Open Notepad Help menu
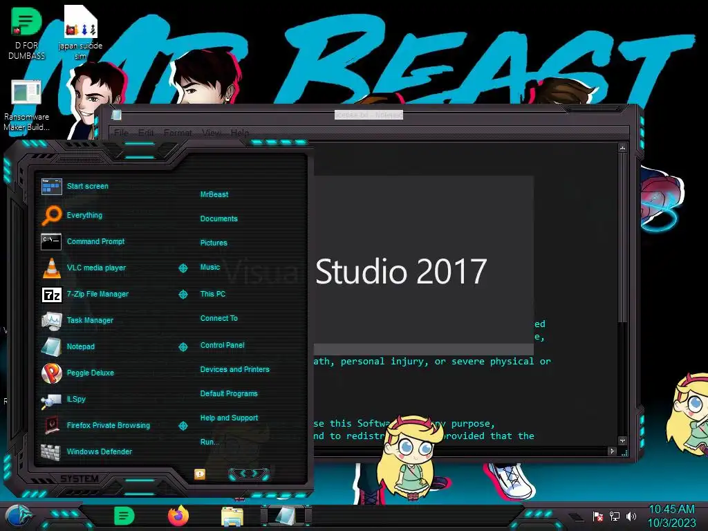This screenshot has height=531, width=708. pyautogui.click(x=240, y=133)
